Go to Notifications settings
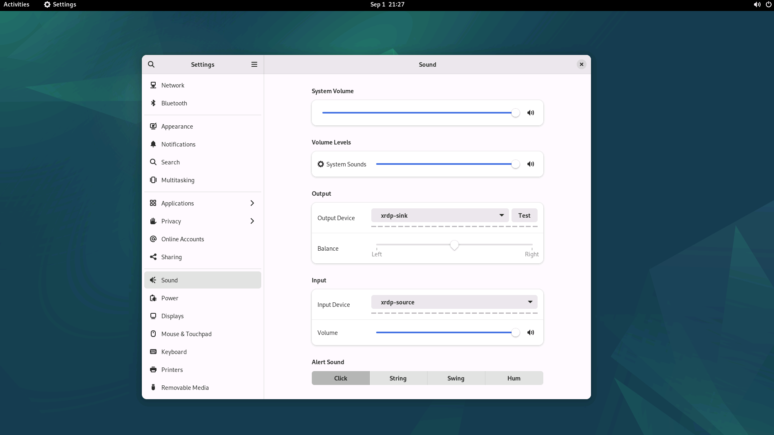This screenshot has height=435, width=774. [x=203, y=144]
